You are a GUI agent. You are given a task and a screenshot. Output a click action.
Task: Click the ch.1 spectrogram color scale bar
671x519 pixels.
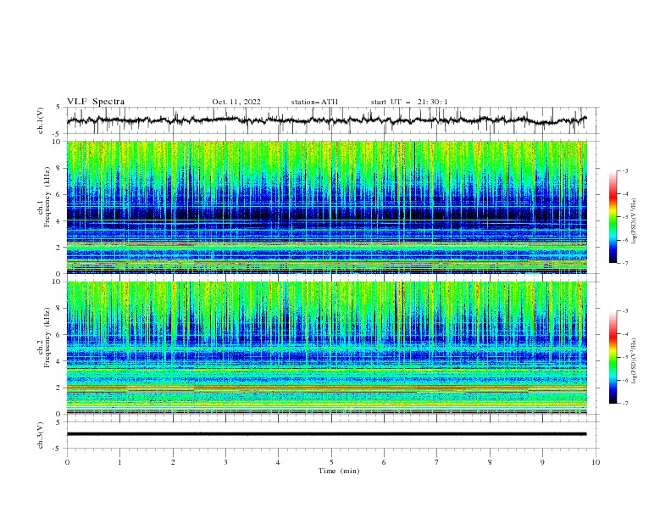tap(613, 217)
